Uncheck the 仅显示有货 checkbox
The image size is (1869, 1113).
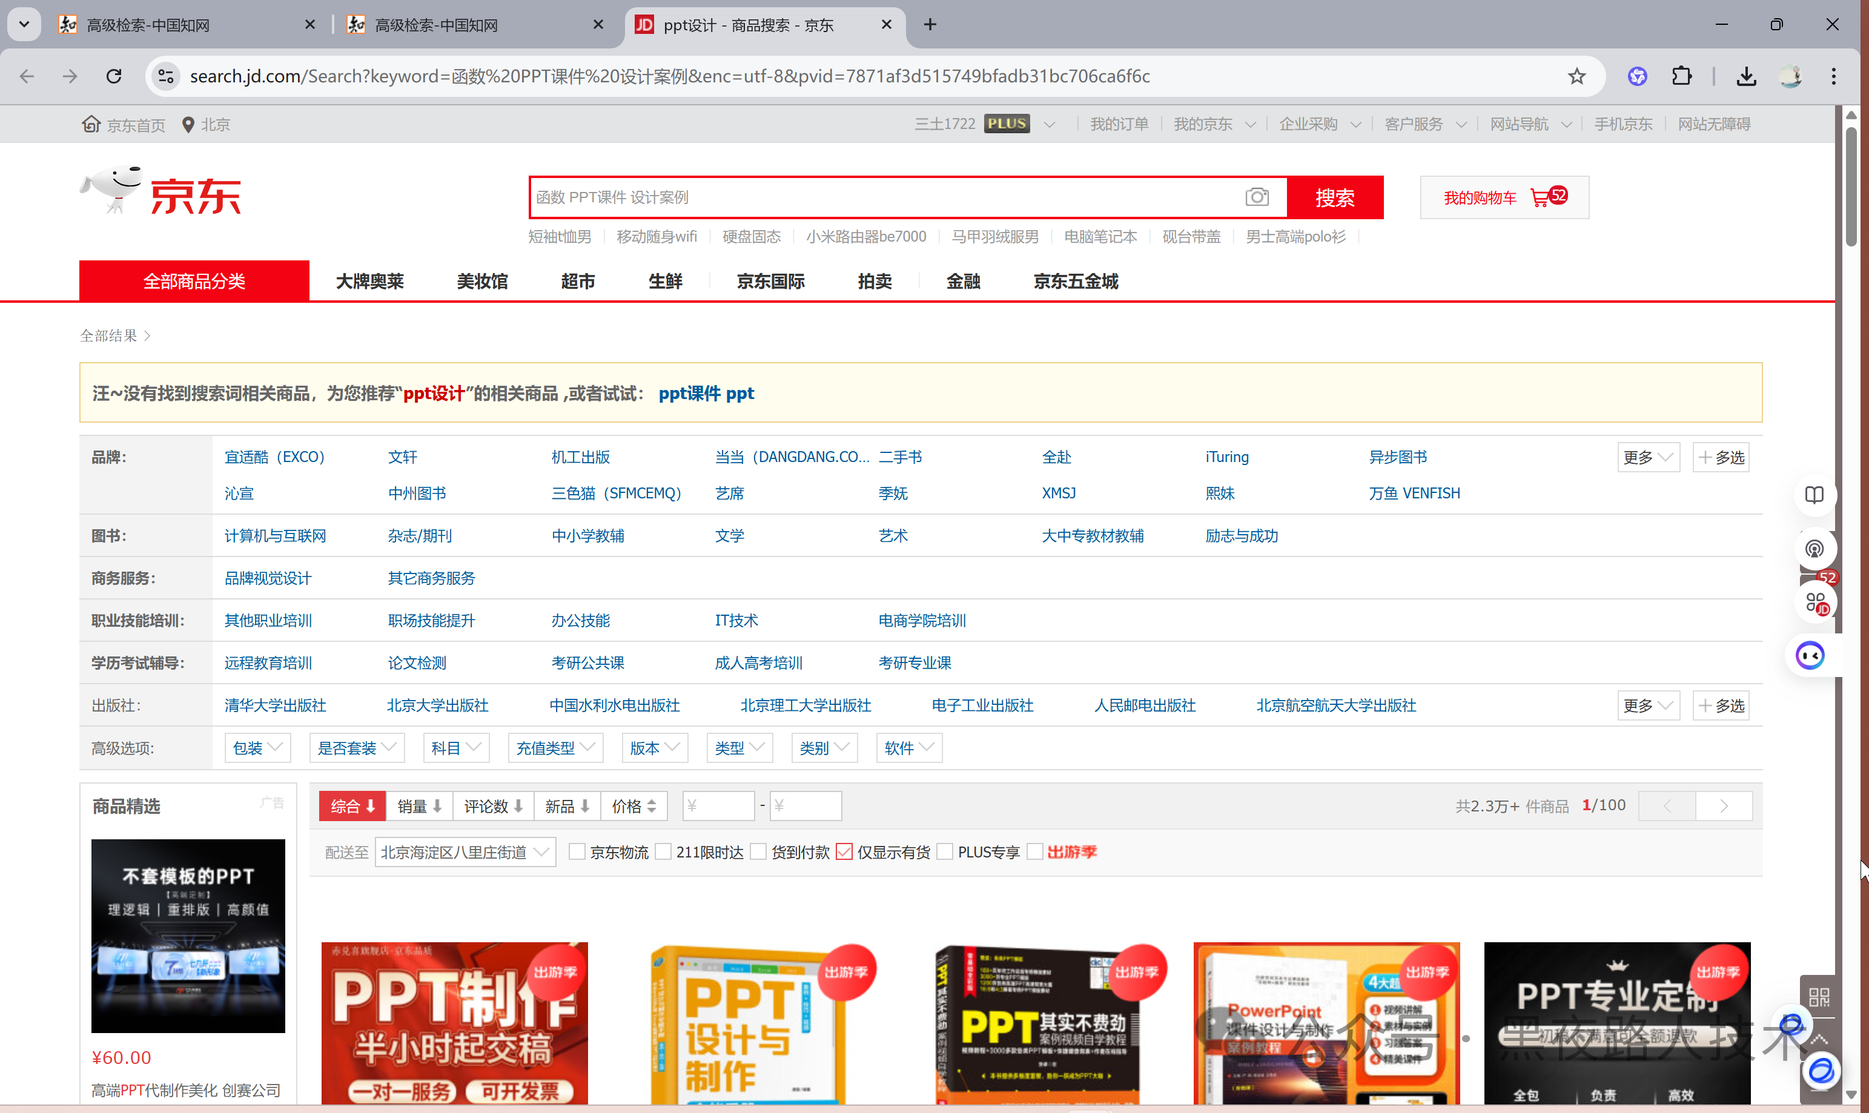[844, 852]
